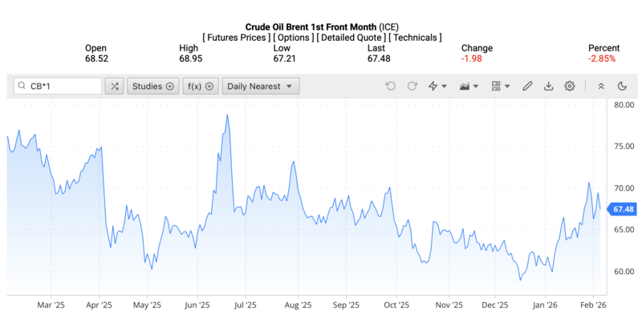This screenshot has width=642, height=311.
Task: Click the Oct '25 date axis label
Action: pyautogui.click(x=396, y=305)
